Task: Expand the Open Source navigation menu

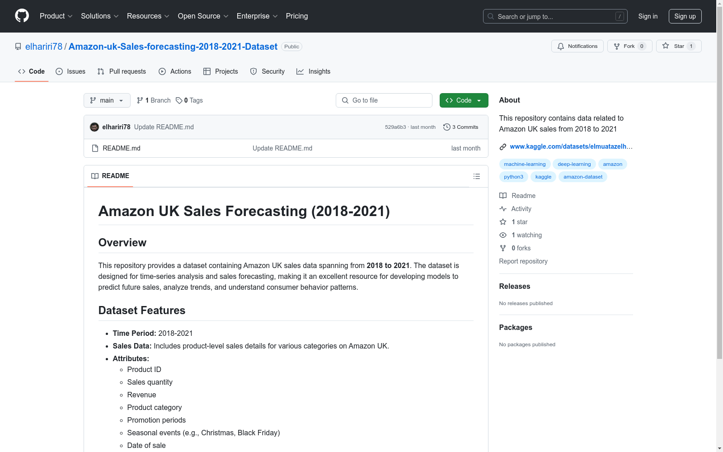Action: pos(202,16)
